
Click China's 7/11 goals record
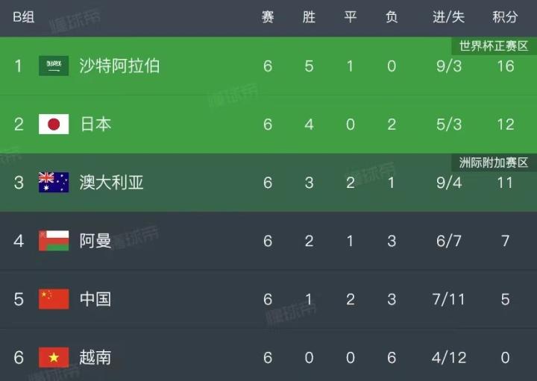448,299
